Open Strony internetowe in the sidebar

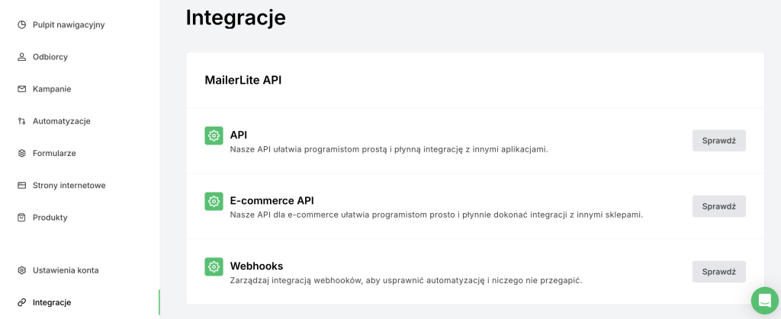click(69, 185)
